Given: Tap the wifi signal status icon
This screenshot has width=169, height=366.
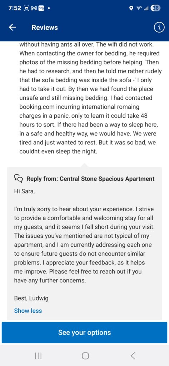Looking at the screenshot, I should [139, 8].
